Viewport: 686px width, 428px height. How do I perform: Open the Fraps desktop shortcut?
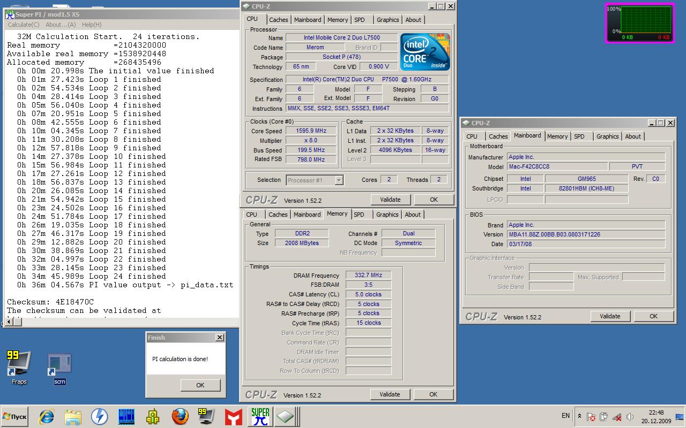tap(19, 368)
